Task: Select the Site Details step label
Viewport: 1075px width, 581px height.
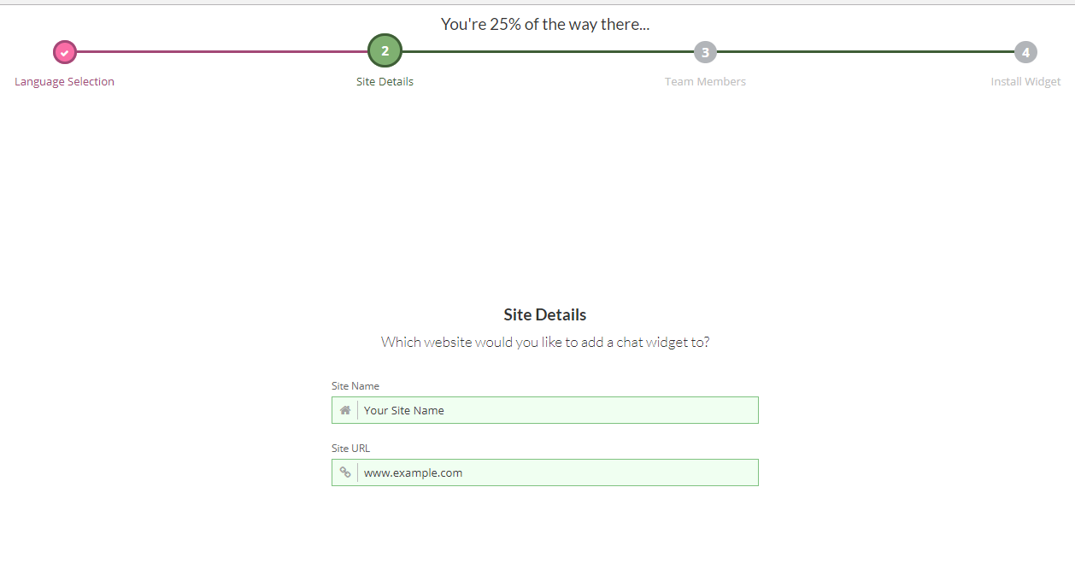Action: pos(385,82)
